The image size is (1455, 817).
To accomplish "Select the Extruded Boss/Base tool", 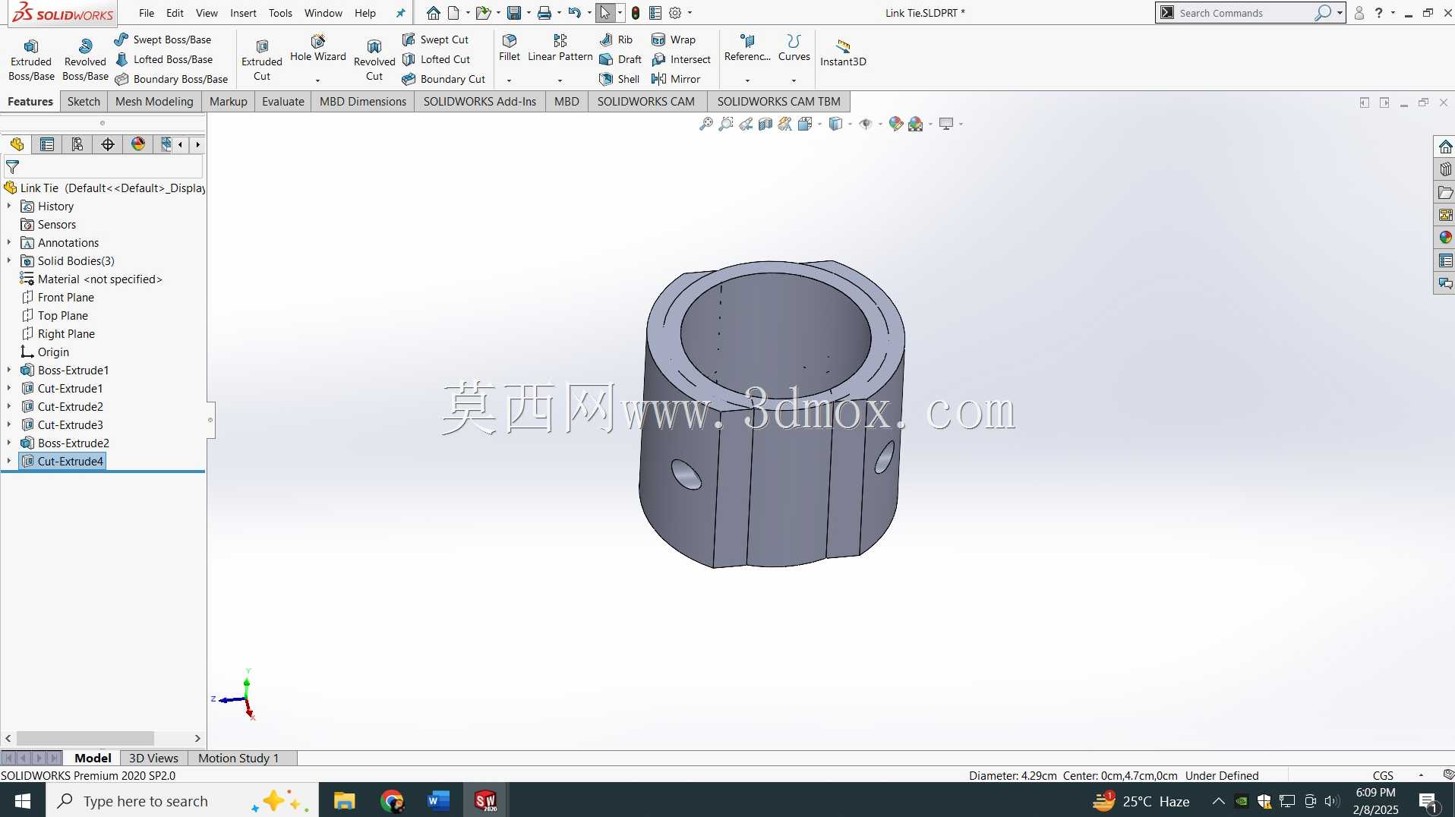I will [31, 59].
